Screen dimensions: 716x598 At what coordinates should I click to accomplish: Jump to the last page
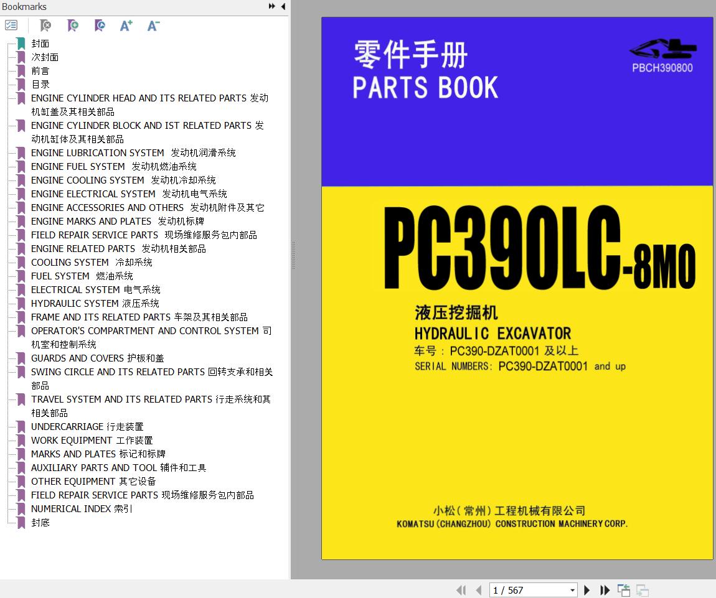(605, 591)
